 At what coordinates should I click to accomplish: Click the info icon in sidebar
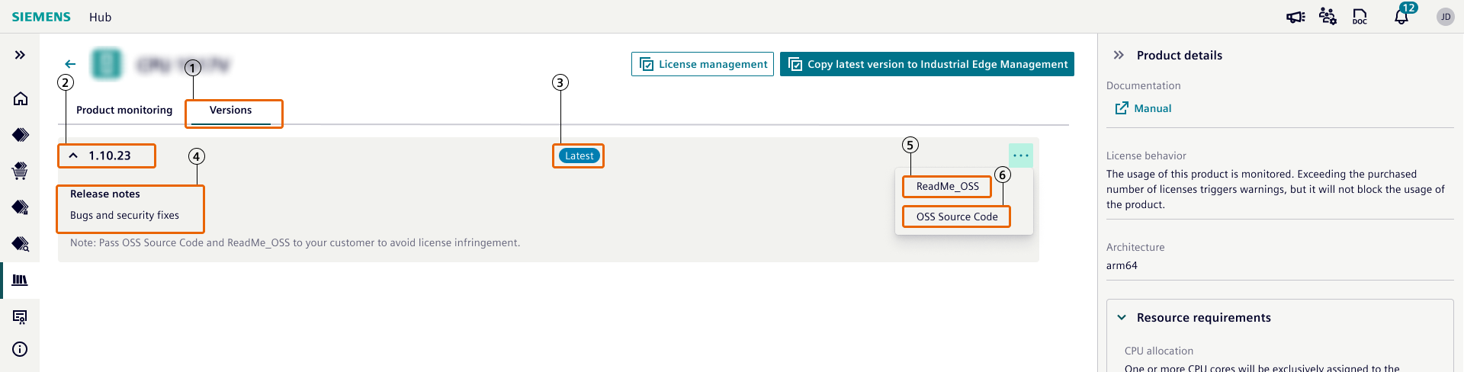(x=21, y=349)
